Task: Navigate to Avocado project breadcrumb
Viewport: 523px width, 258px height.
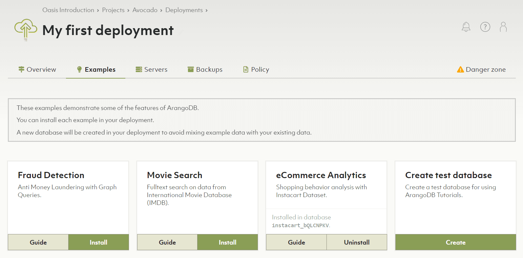Action: click(145, 10)
